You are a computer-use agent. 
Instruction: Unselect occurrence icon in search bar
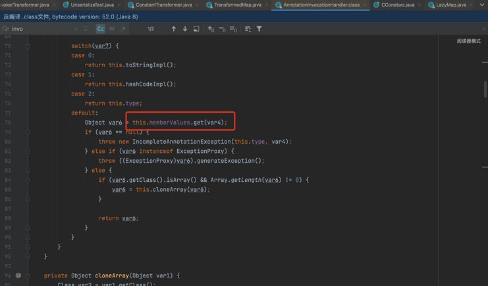point(222,29)
